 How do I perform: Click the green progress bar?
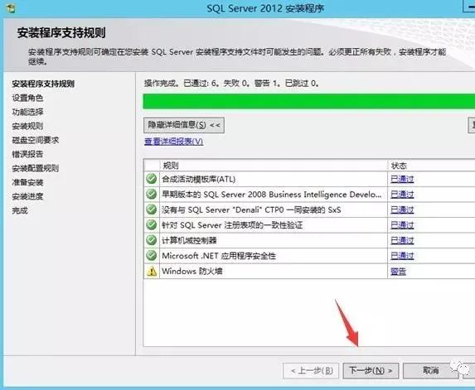click(309, 101)
